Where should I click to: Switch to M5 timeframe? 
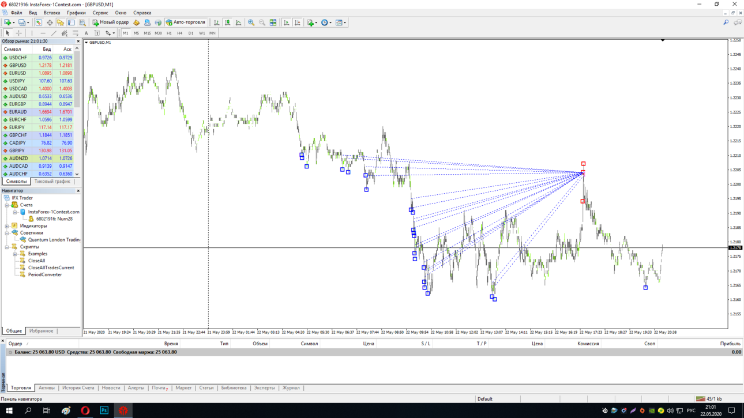(x=136, y=33)
